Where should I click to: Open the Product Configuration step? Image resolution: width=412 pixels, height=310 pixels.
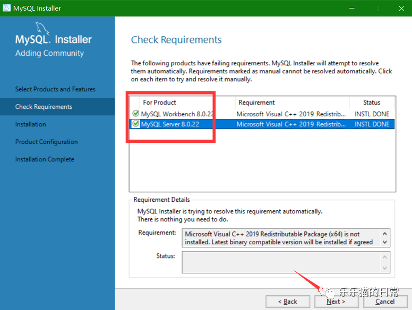pyautogui.click(x=47, y=142)
